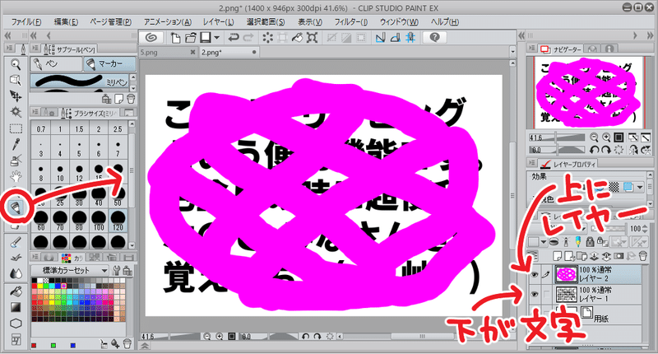Select the Move layer tool
This screenshot has width=658, height=354.
(16, 96)
